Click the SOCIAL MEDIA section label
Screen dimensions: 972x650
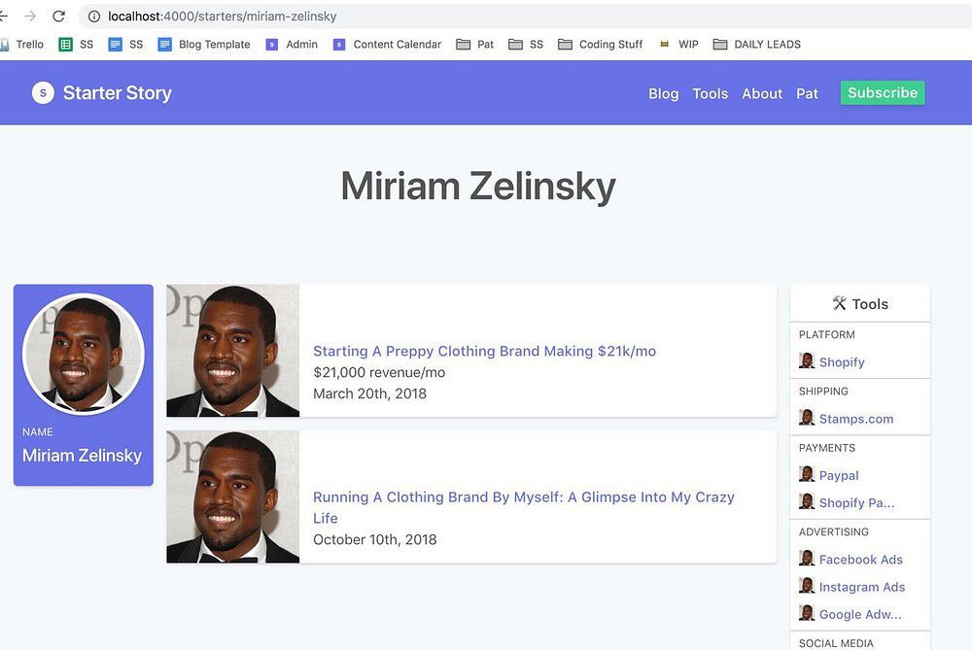pyautogui.click(x=836, y=643)
